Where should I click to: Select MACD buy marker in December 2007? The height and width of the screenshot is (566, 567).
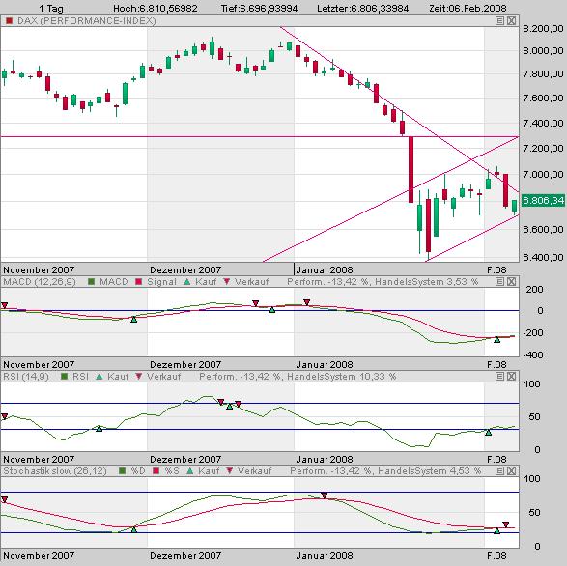(272, 310)
